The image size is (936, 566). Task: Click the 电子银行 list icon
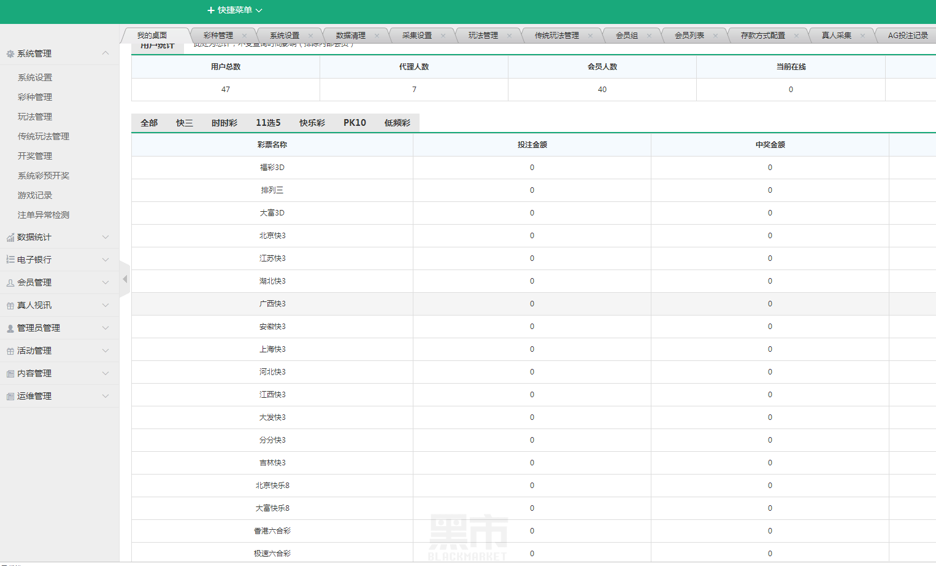(x=10, y=260)
